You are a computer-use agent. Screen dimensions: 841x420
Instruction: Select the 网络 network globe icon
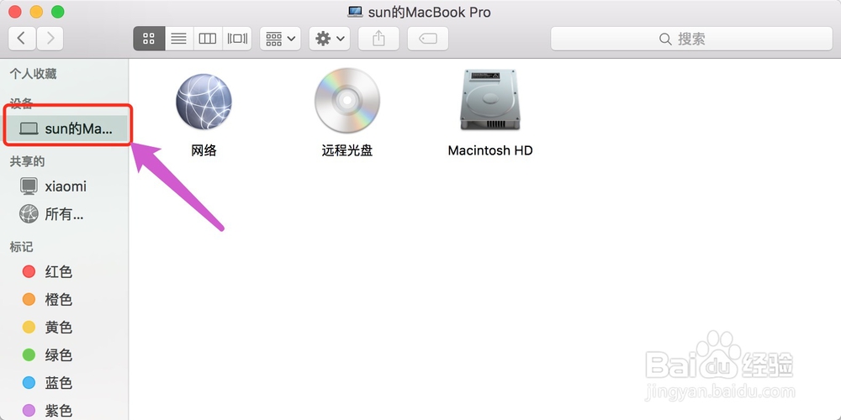204,102
